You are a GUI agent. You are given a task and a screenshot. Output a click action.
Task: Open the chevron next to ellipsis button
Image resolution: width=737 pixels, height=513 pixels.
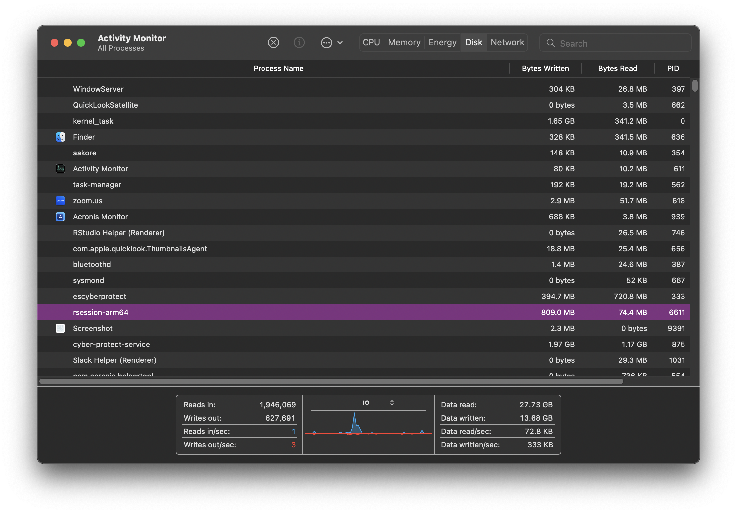[340, 43]
